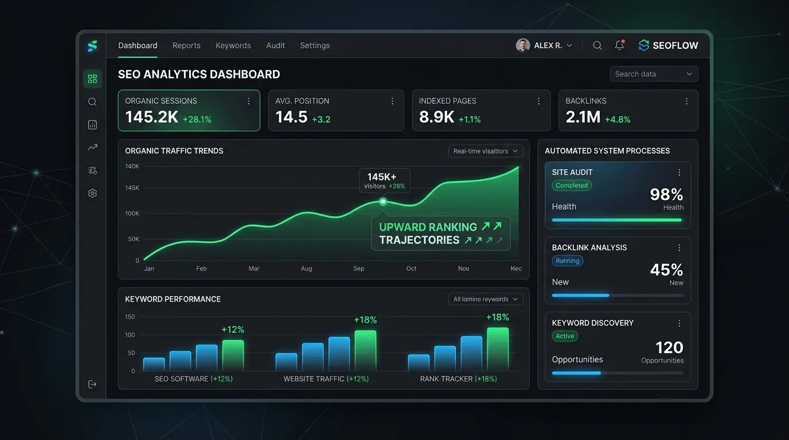Open Organic Sessions card options menu
789x440 pixels.
[249, 101]
